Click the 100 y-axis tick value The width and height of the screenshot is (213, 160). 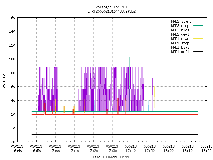pos(12,59)
